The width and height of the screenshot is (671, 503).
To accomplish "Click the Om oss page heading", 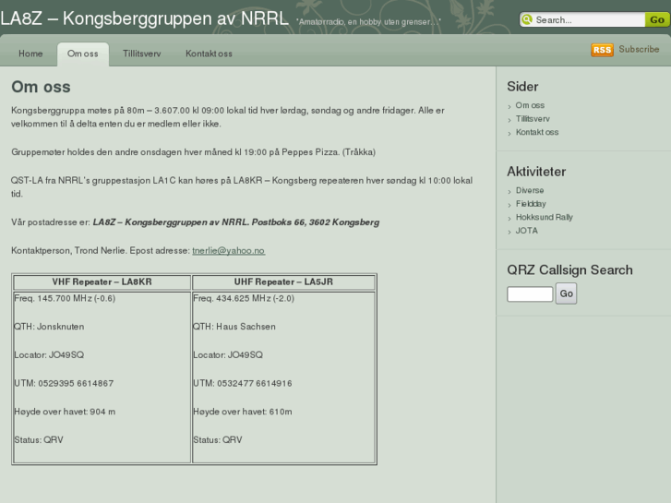I will [41, 87].
